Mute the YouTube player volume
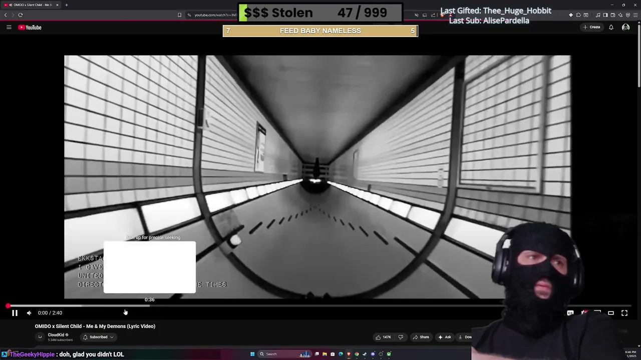641x360 pixels. (x=29, y=313)
